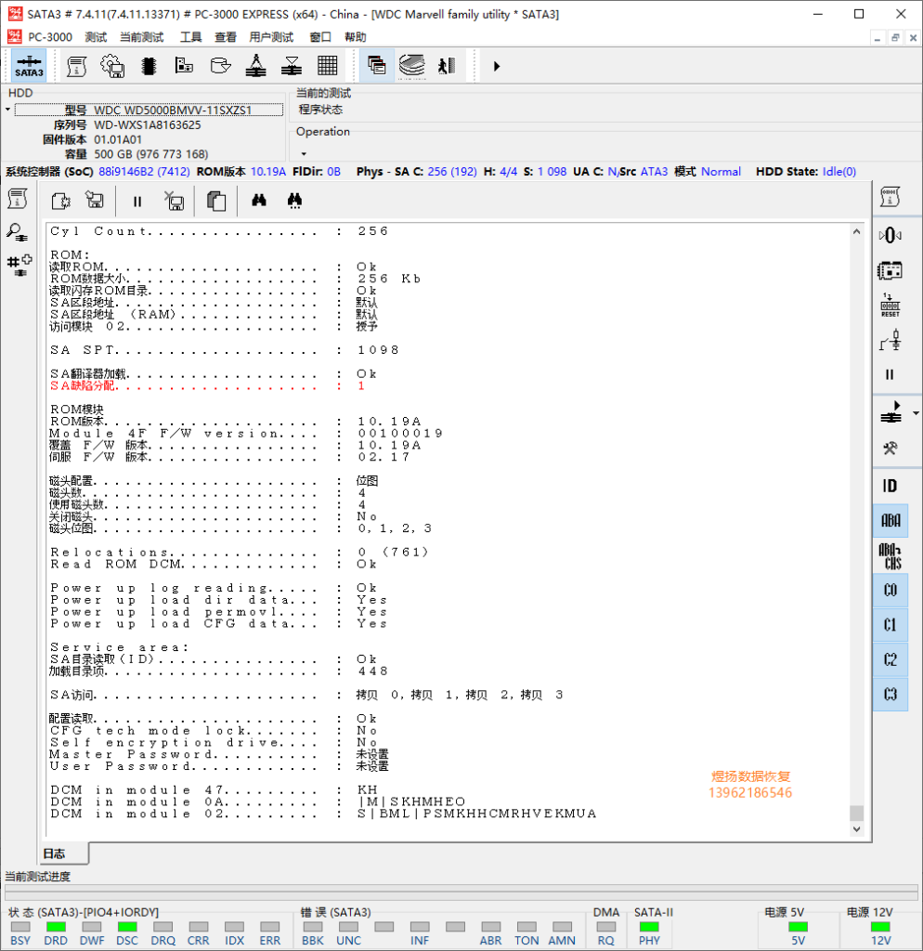Click the binoculars find-next icon with dots

294,201
